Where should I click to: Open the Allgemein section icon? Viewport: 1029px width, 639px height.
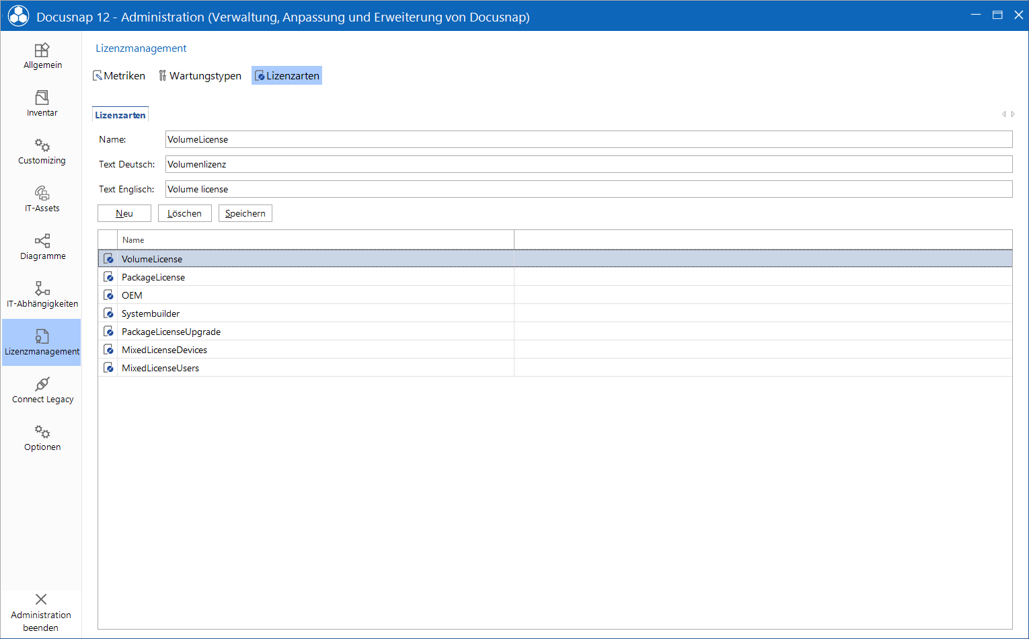click(42, 50)
